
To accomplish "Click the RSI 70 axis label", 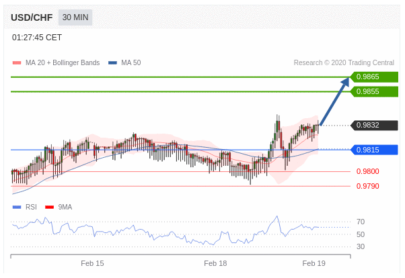I will (361, 222).
